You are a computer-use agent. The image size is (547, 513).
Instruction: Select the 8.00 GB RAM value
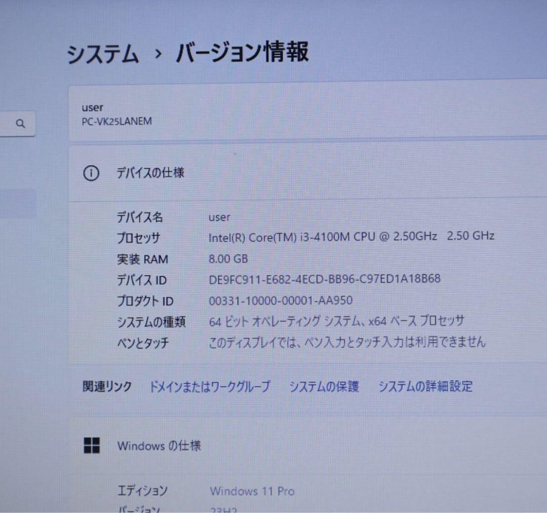[228, 259]
